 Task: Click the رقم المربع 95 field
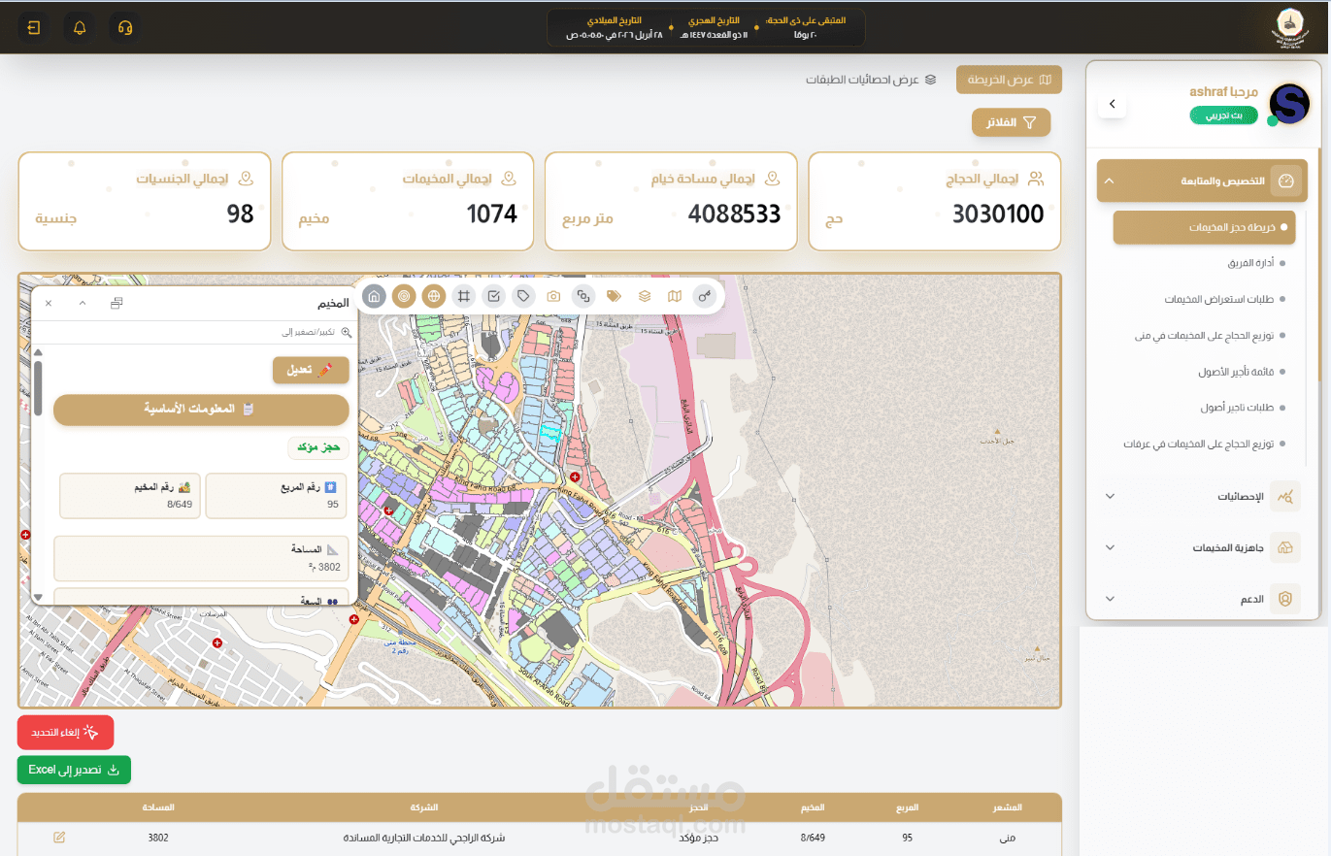tap(277, 496)
